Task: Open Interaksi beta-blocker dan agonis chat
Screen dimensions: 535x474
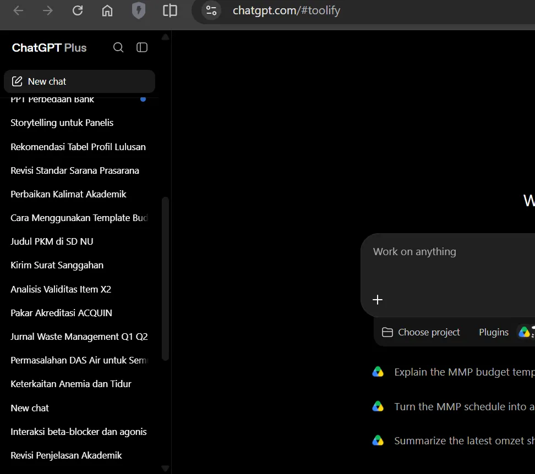Action: (79, 432)
